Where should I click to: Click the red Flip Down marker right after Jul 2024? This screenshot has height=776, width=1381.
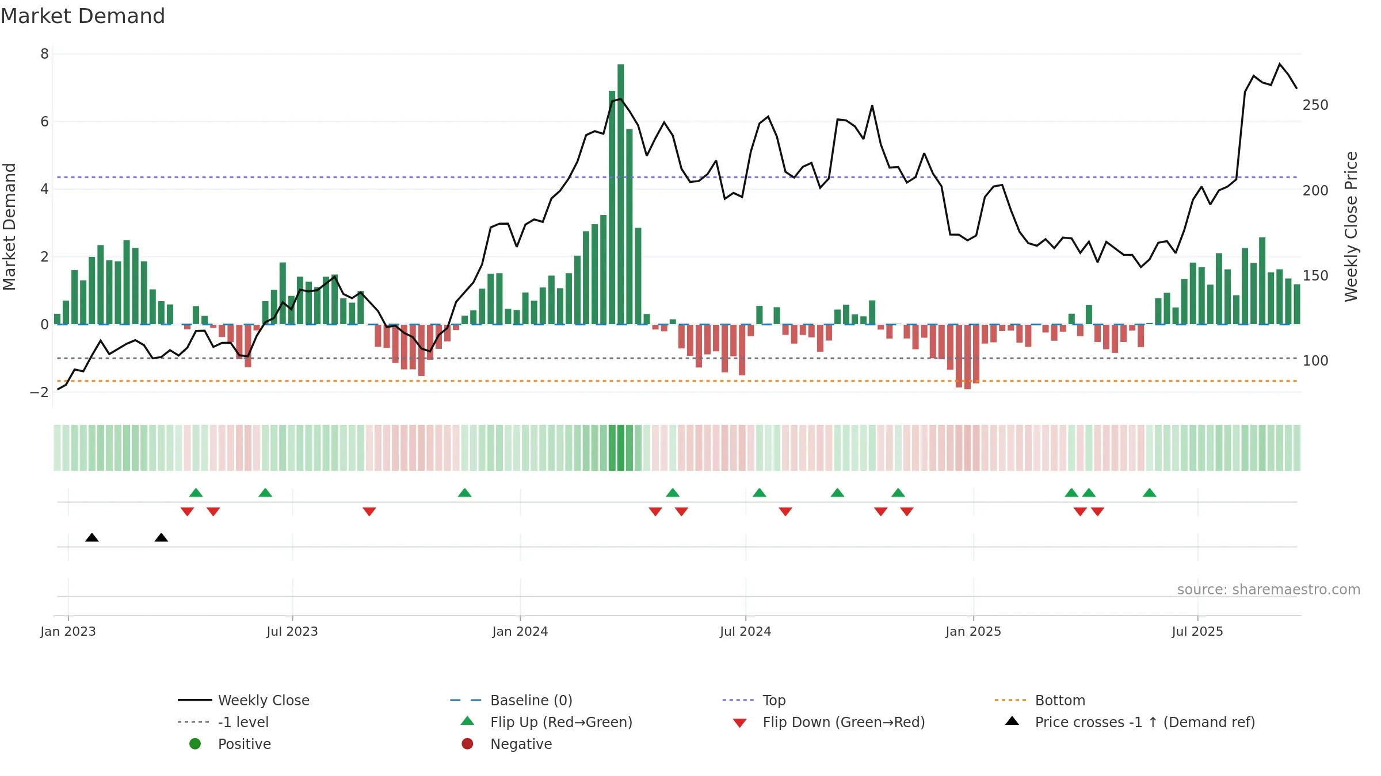[785, 512]
